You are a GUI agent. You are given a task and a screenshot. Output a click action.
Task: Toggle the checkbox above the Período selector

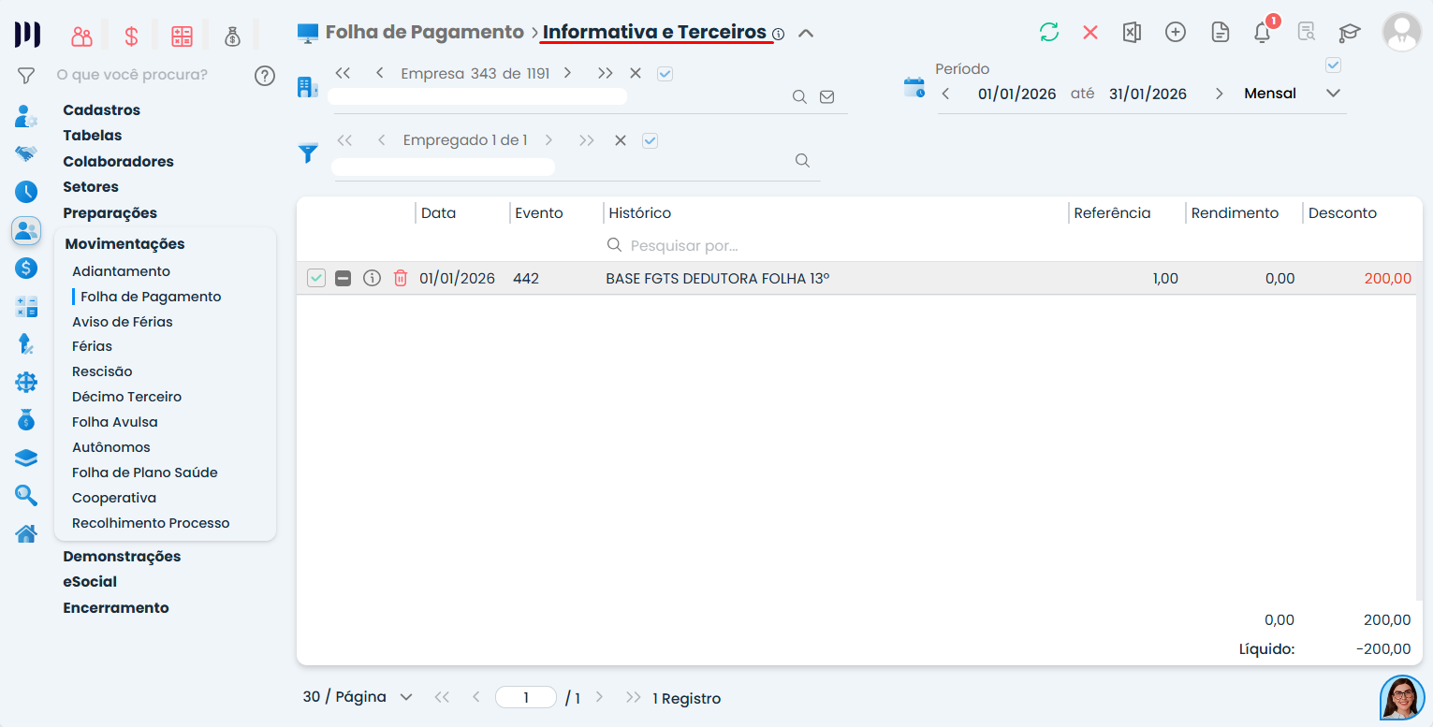1334,65
